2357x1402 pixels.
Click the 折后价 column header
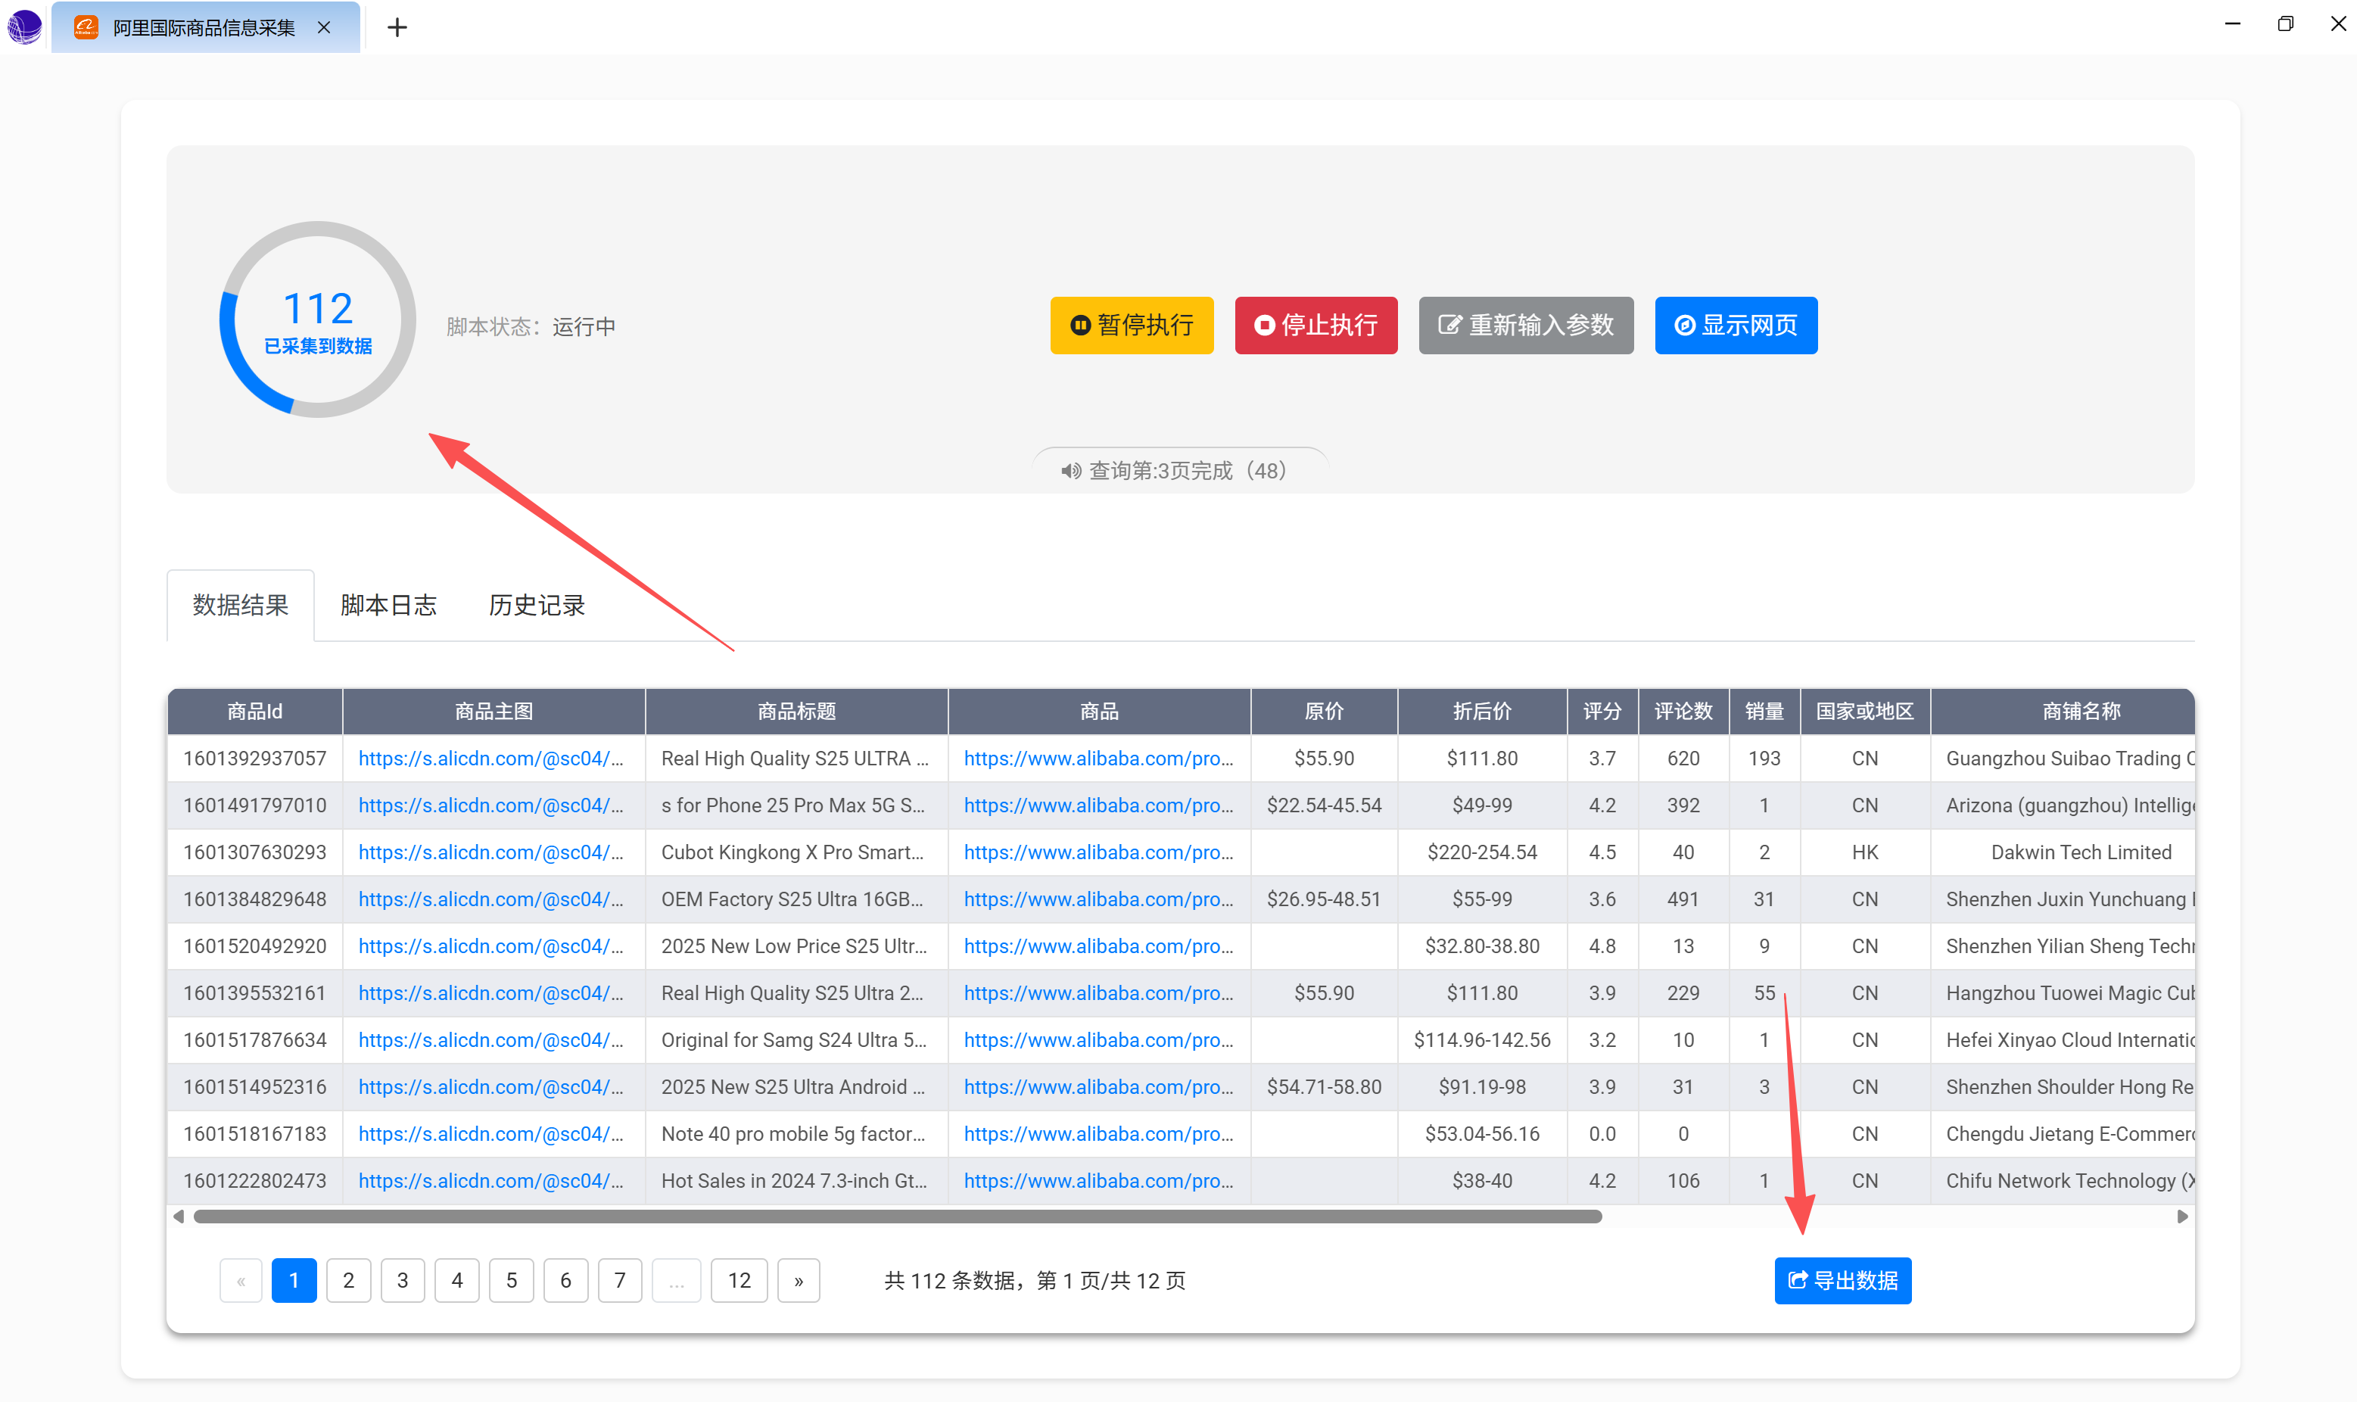pyautogui.click(x=1481, y=712)
